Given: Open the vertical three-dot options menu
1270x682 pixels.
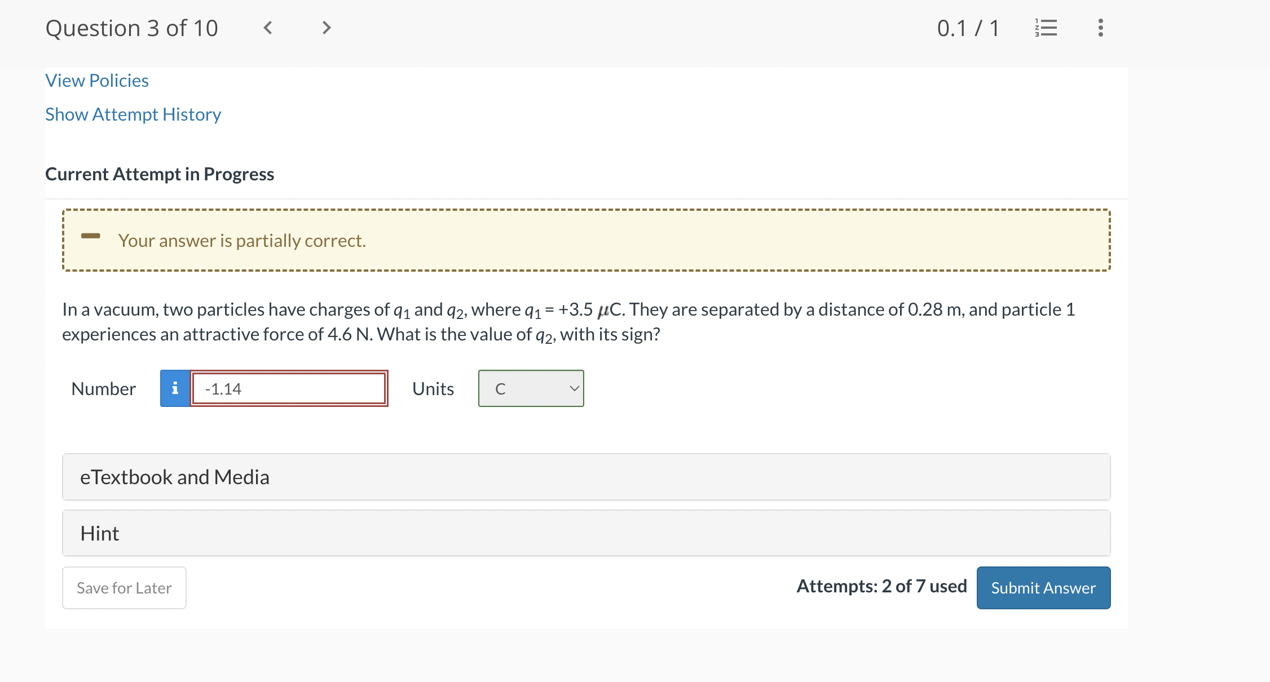Looking at the screenshot, I should (x=1100, y=27).
